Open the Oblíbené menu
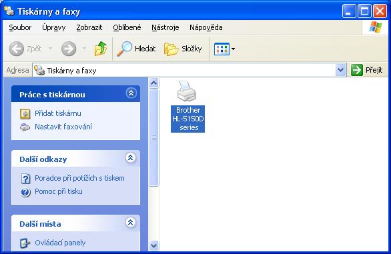This screenshot has height=254, width=391. [x=127, y=27]
